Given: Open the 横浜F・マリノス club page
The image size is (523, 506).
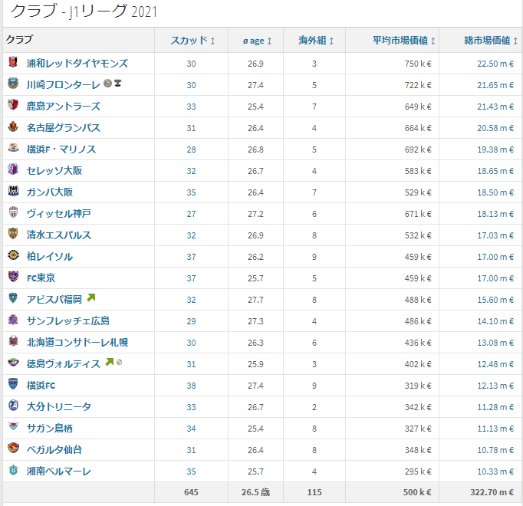Looking at the screenshot, I should 61,149.
